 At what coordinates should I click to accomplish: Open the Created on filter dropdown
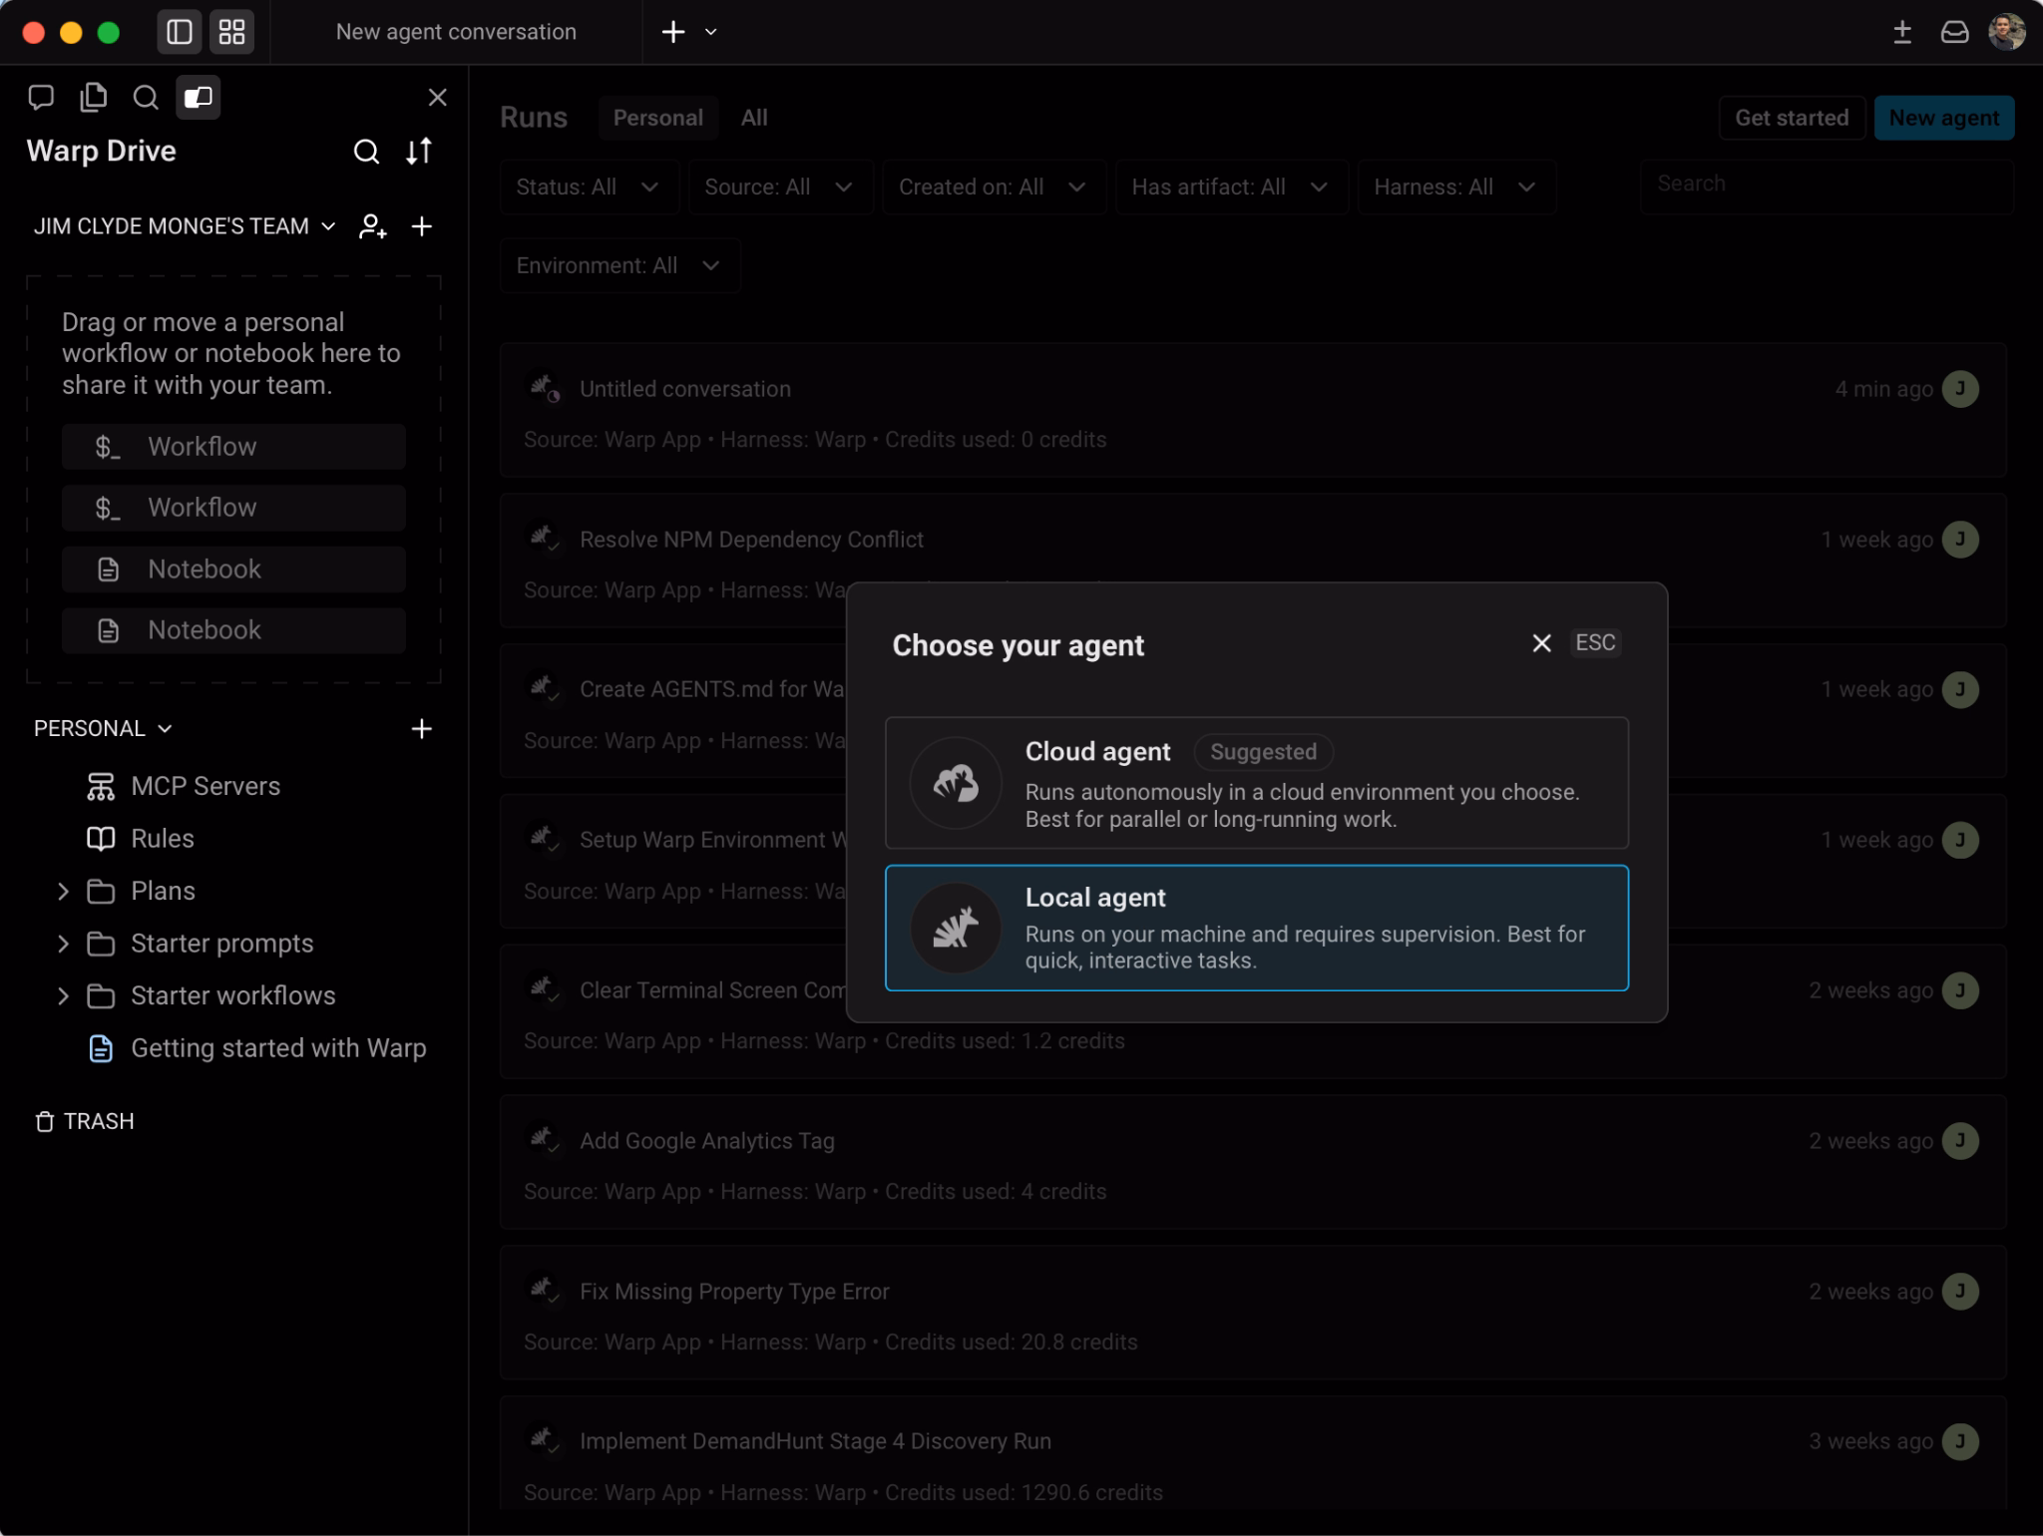click(x=994, y=187)
